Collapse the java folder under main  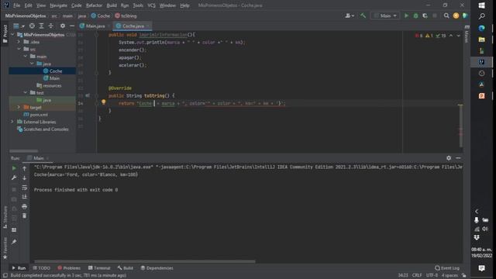[x=32, y=64]
